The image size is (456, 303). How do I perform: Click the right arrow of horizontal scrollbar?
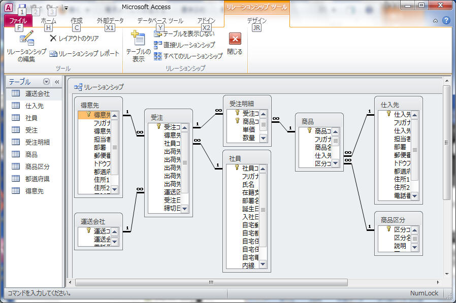pos(438,282)
